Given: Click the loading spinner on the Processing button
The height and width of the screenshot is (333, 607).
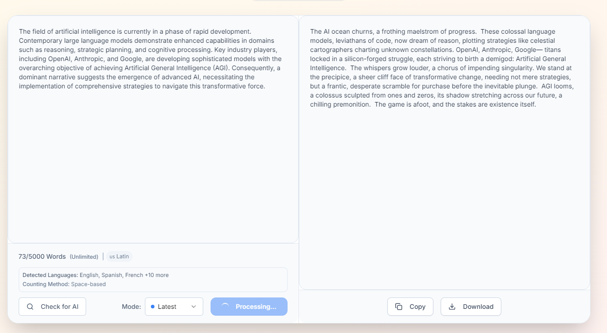Looking at the screenshot, I should [224, 306].
